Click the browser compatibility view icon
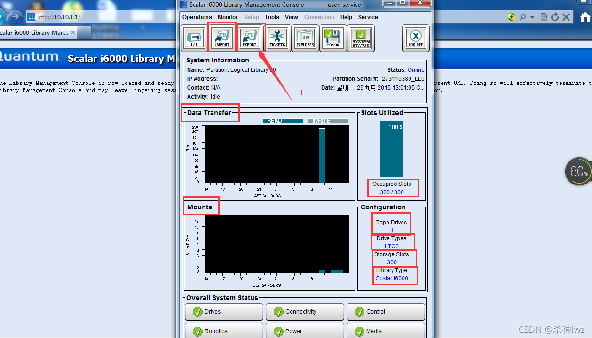 544,17
